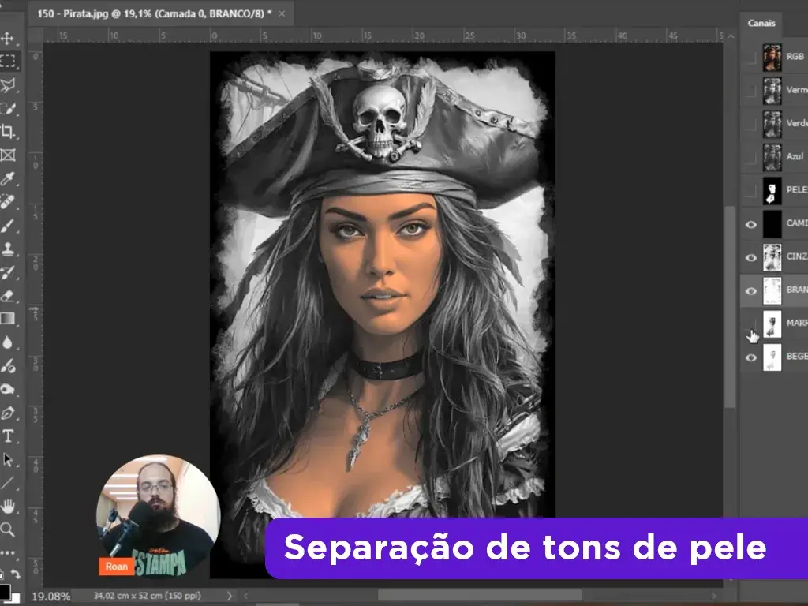
Task: Hide the BRANCO channel
Action: coord(752,290)
